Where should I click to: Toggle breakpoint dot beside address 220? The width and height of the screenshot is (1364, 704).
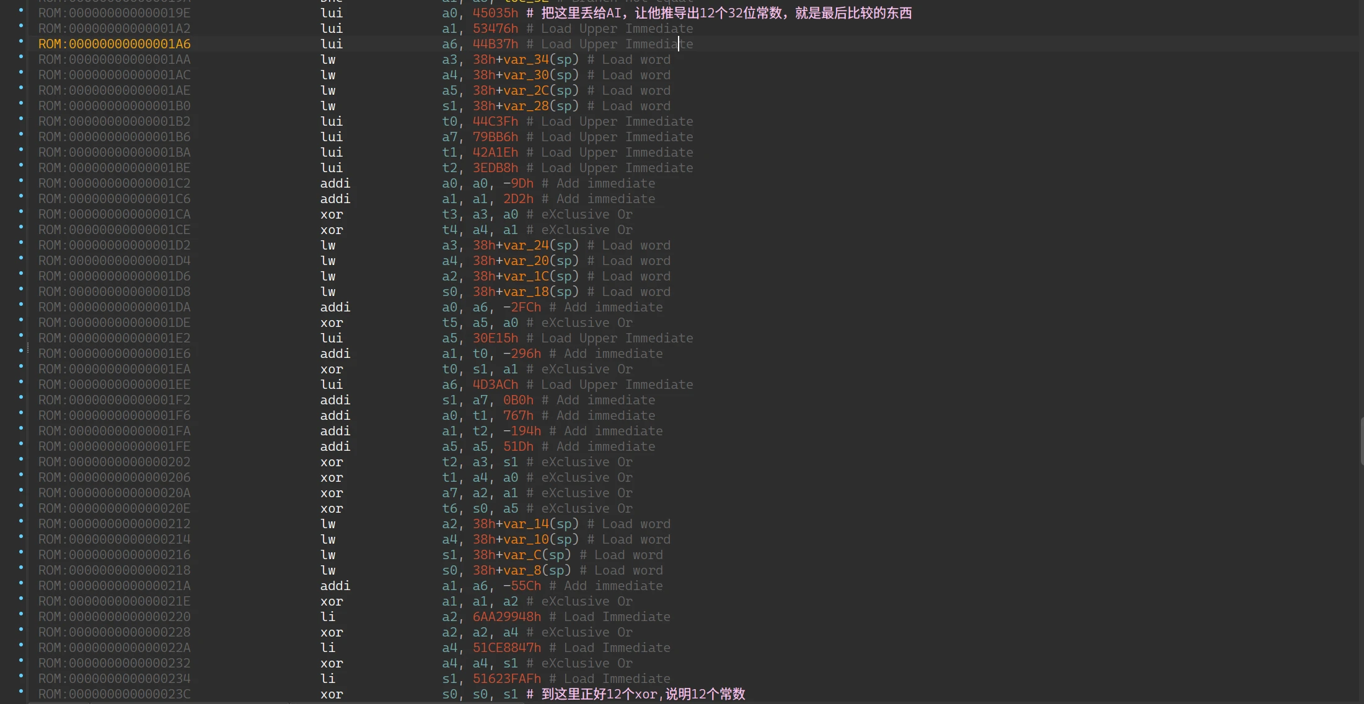tap(21, 614)
